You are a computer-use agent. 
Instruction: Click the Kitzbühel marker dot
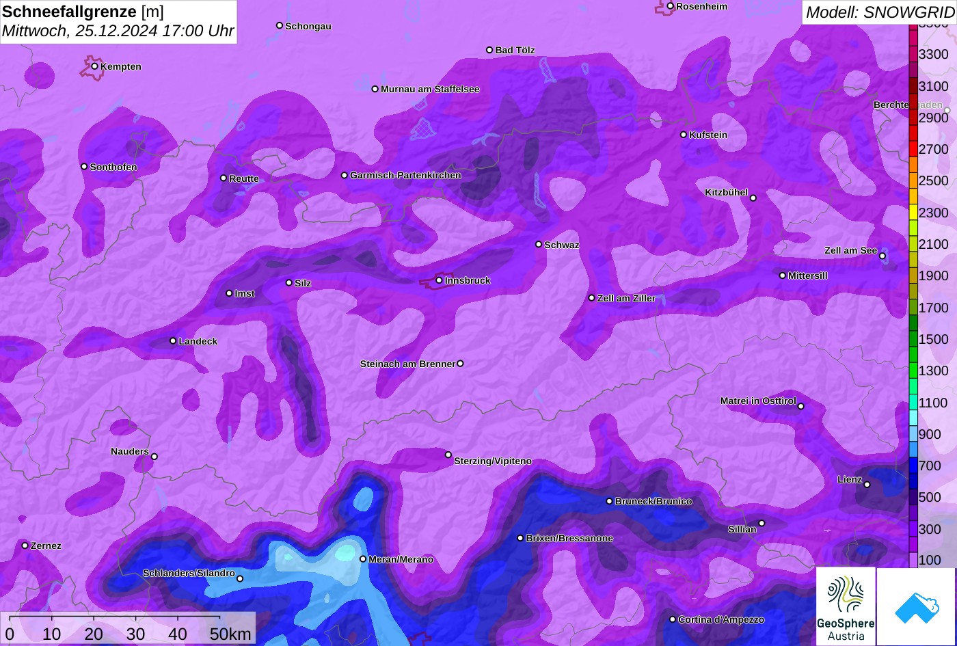753,198
